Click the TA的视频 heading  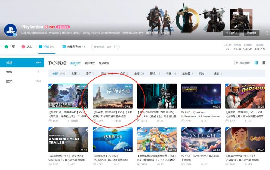pos(57,63)
